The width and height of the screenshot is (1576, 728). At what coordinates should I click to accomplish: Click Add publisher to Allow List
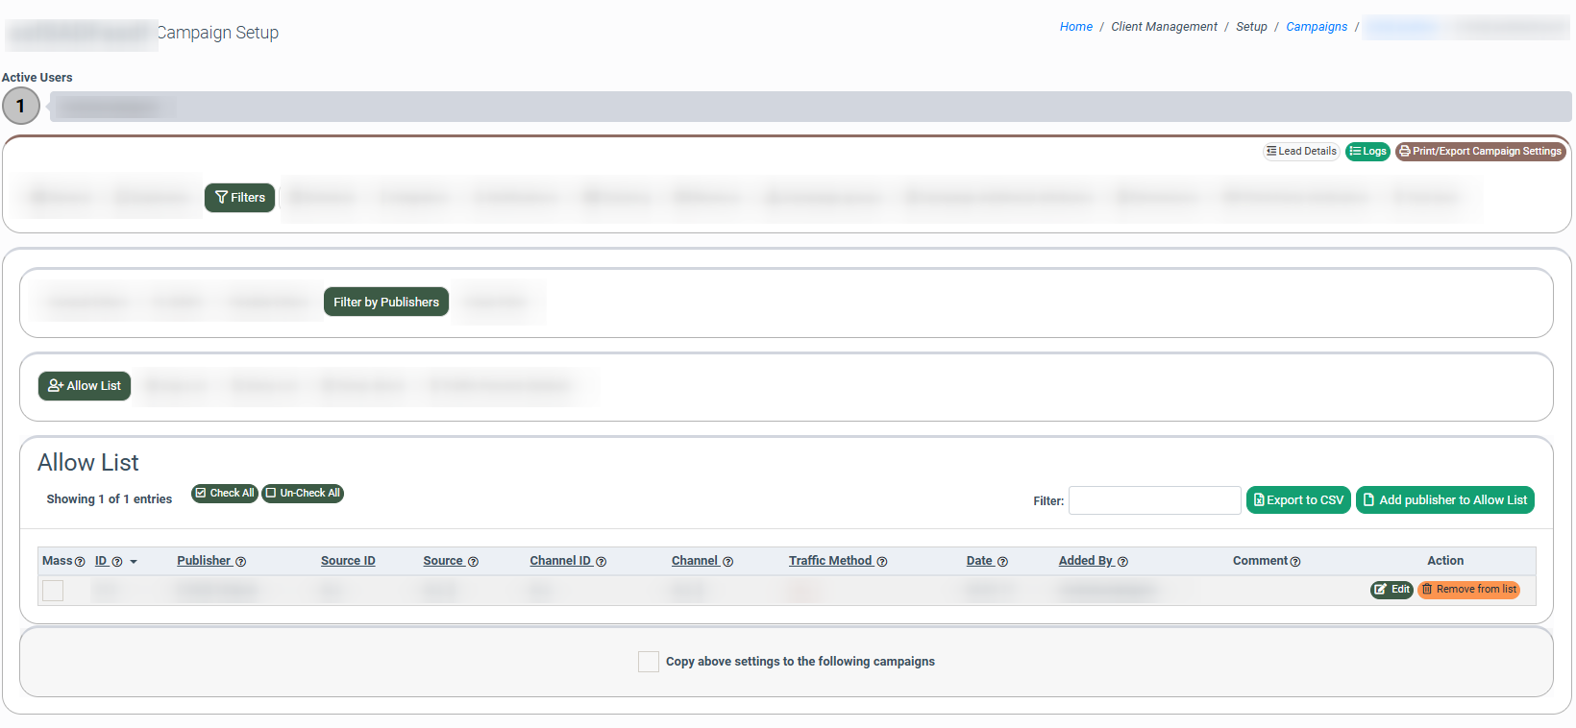tap(1444, 500)
